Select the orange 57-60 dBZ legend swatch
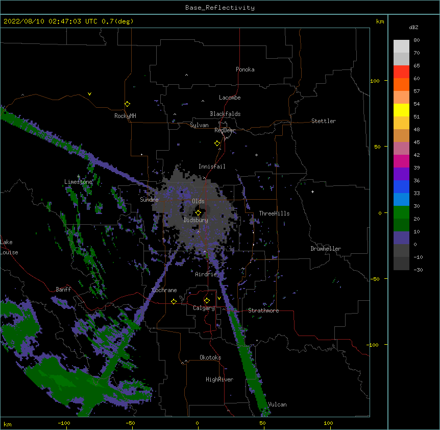Screen dimensions: 440x430 401,84
